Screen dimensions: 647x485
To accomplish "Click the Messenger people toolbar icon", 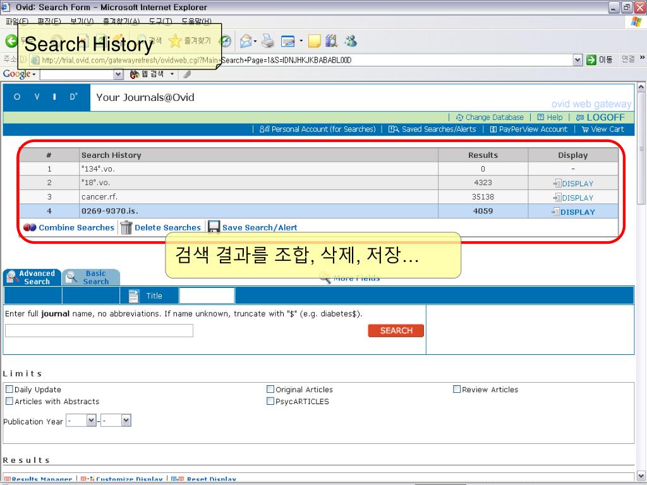I will 351,41.
